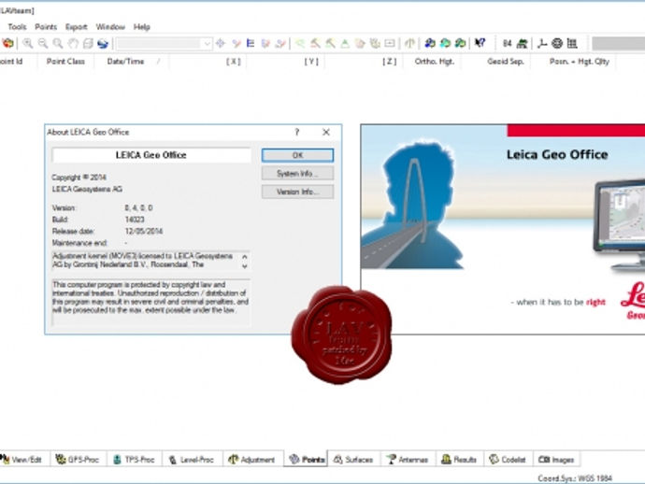Open the Help menu

point(141,27)
